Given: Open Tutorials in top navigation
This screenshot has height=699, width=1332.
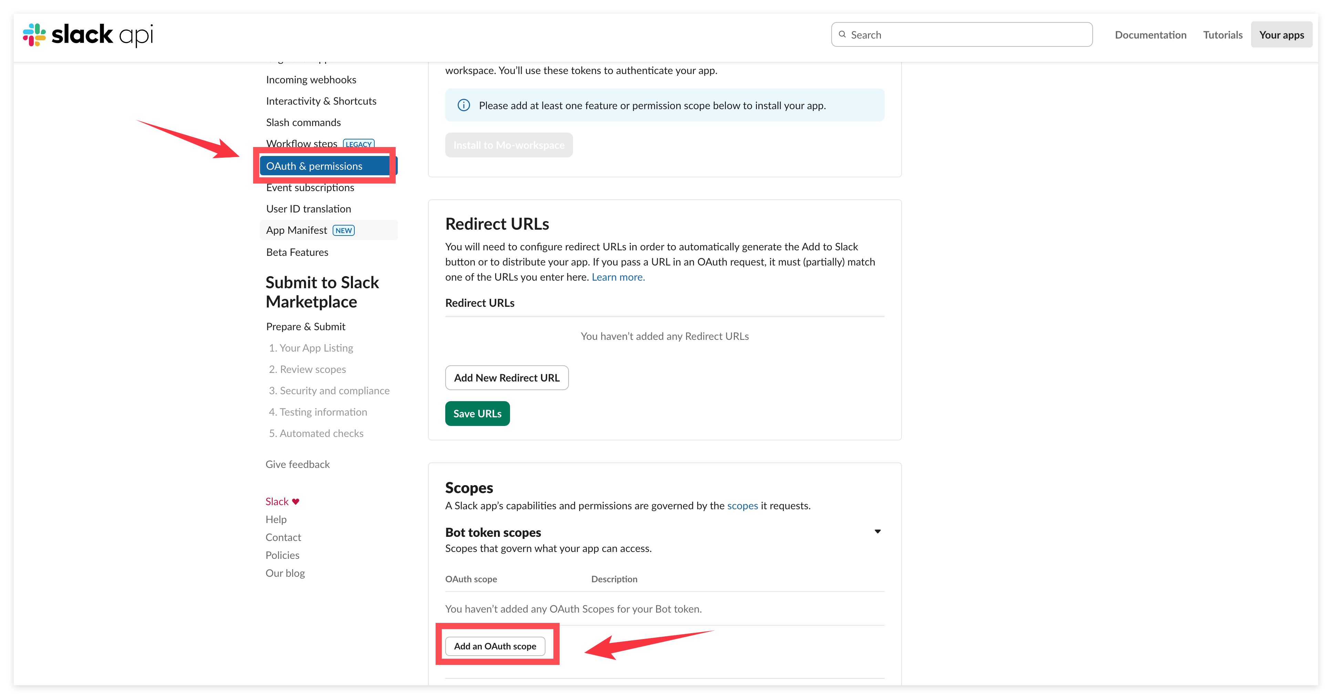Looking at the screenshot, I should [1222, 35].
